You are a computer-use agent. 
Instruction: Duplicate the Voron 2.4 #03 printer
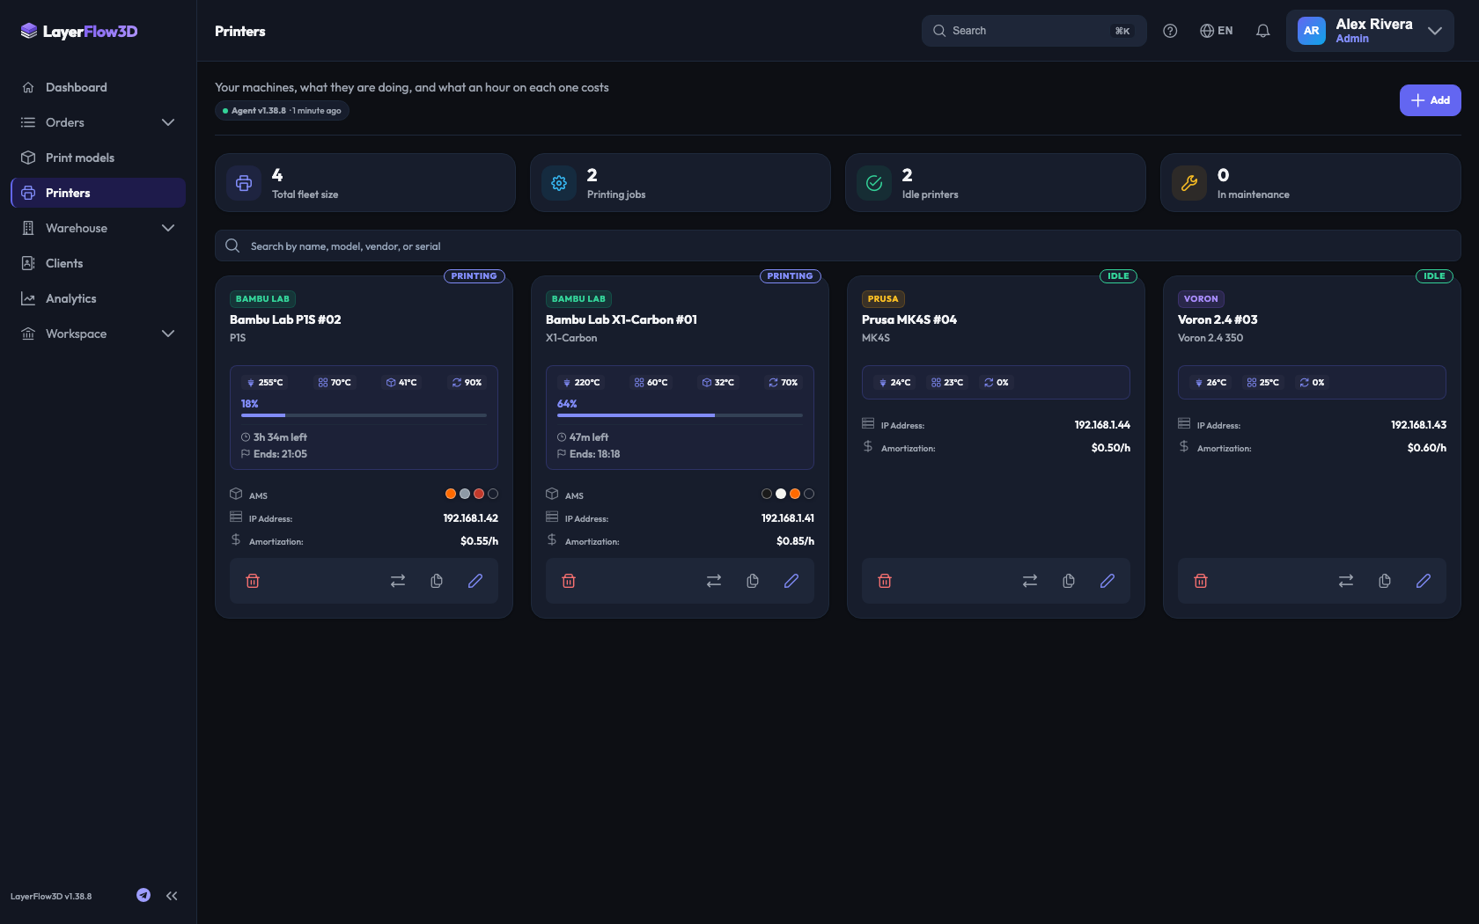(1385, 581)
